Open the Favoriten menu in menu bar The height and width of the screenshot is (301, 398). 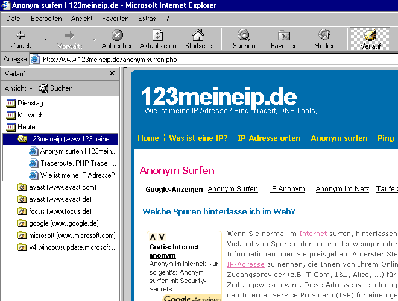[x=115, y=19]
